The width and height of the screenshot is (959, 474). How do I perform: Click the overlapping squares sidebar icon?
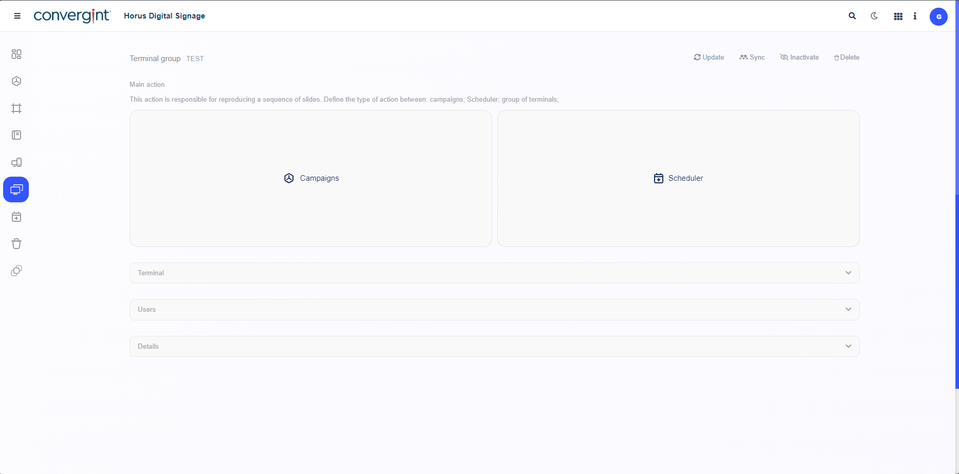point(16,271)
